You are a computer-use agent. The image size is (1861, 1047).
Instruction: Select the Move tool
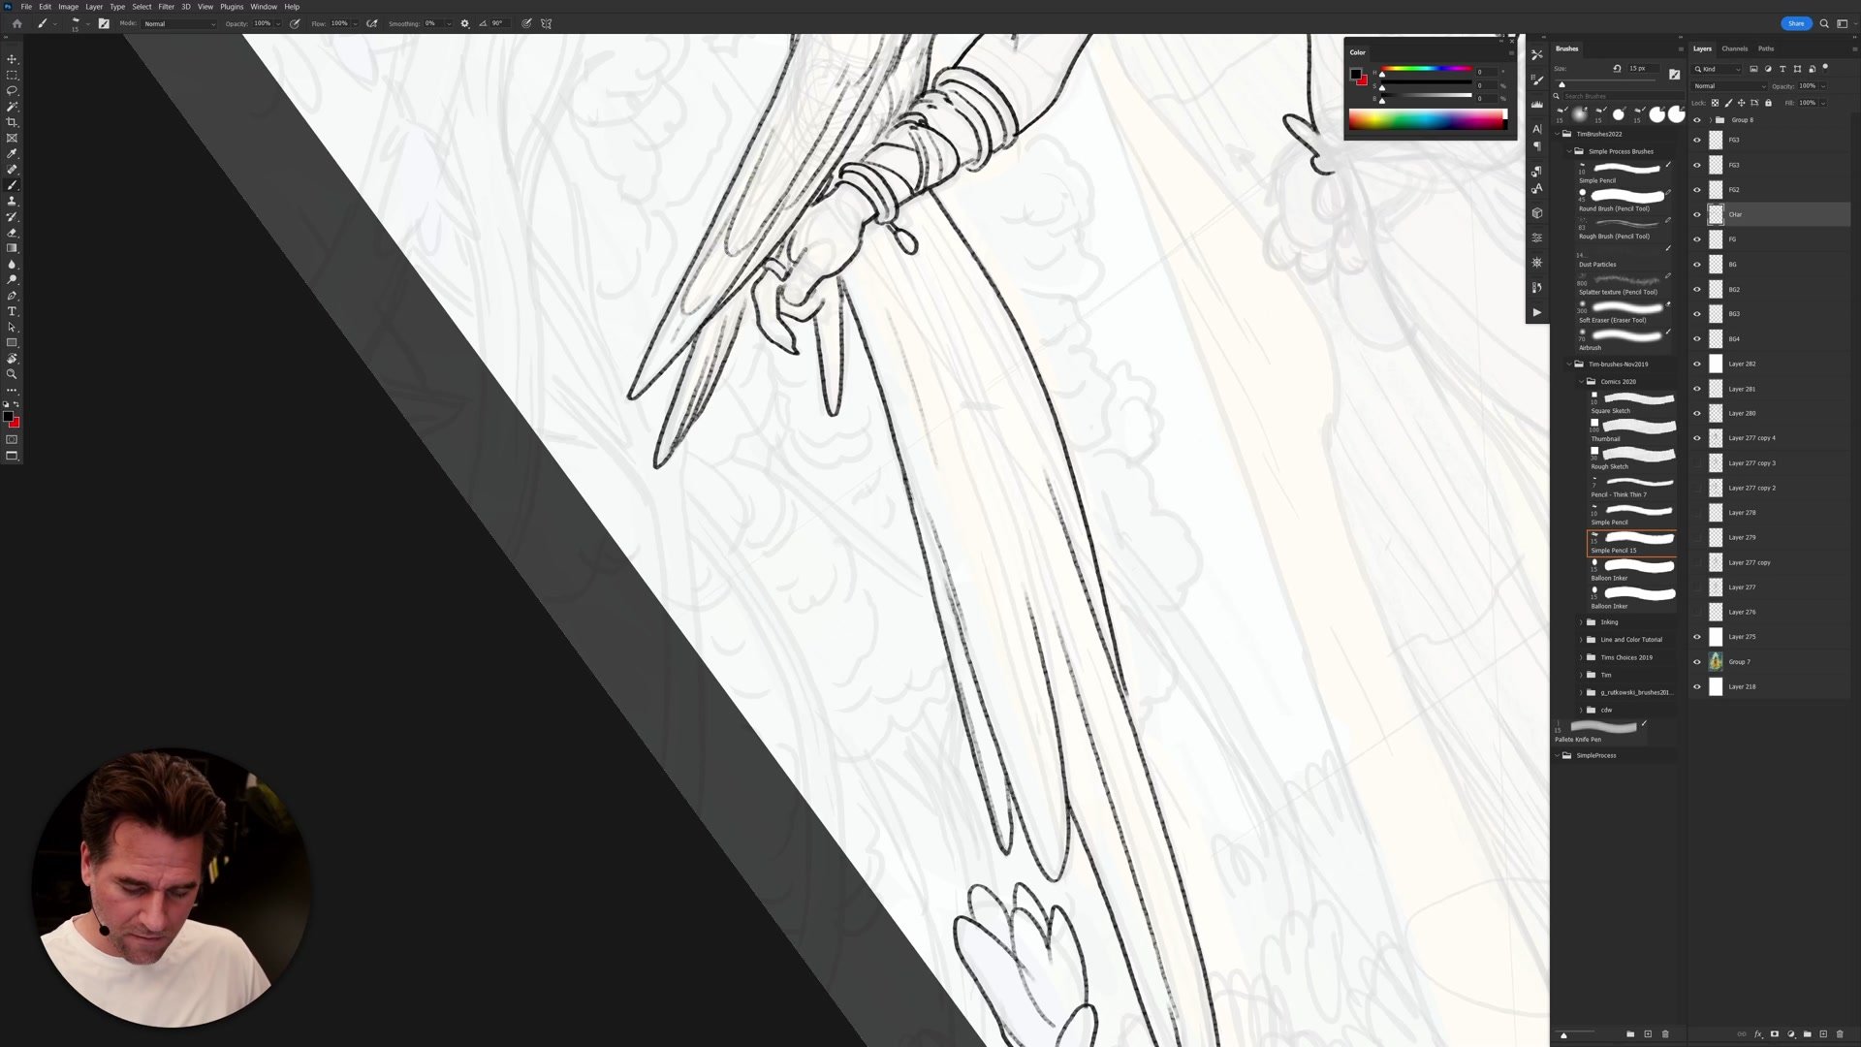[12, 59]
